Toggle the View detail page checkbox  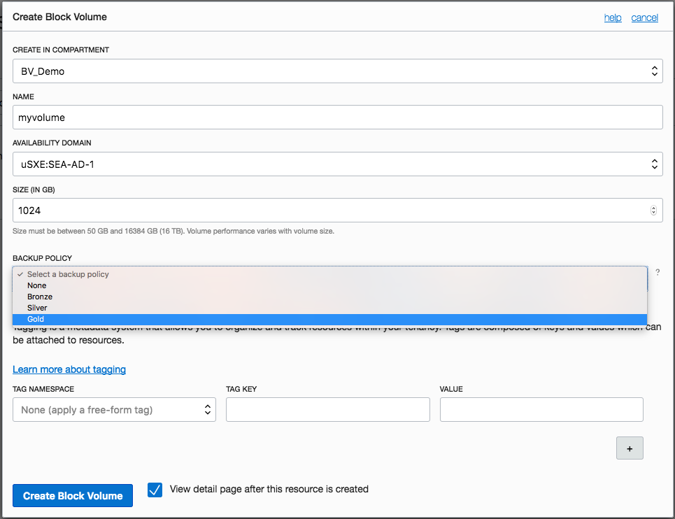click(x=155, y=490)
